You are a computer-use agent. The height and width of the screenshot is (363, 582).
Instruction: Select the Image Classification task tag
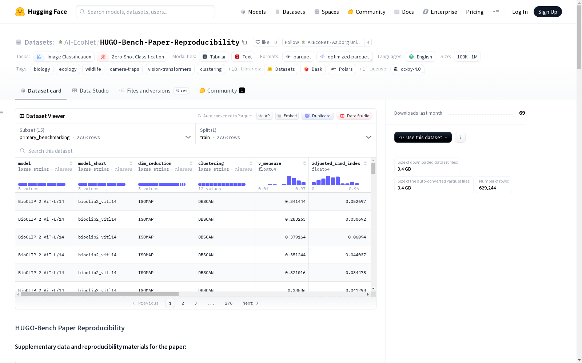point(64,57)
